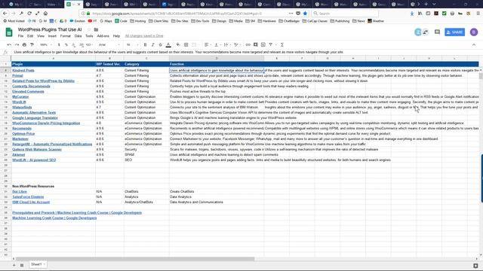Viewport: 483px width, 271px height.
Task: Open the text color picker
Action: click(x=168, y=45)
